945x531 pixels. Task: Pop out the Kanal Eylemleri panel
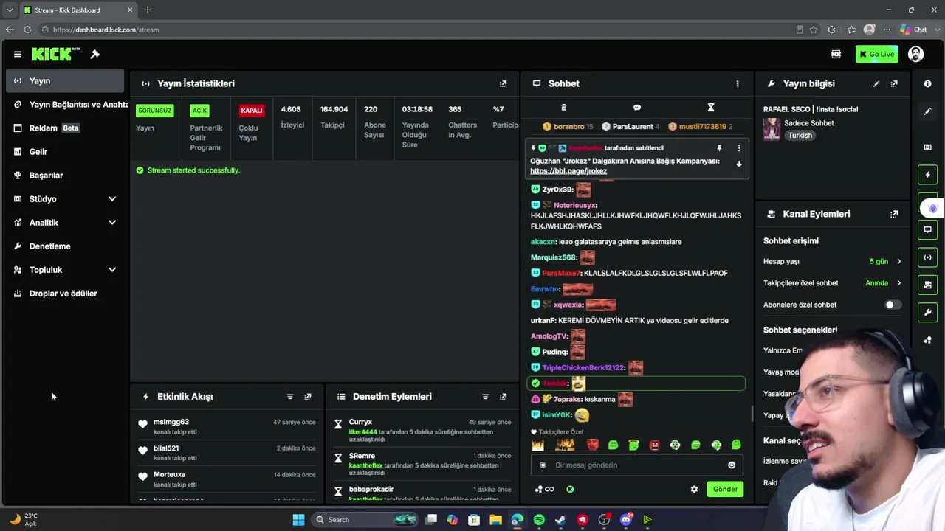(x=894, y=214)
